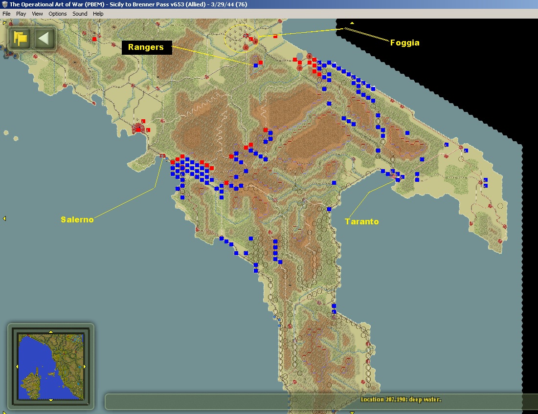
Task: Click inside the minimap overview
Action: (x=51, y=366)
